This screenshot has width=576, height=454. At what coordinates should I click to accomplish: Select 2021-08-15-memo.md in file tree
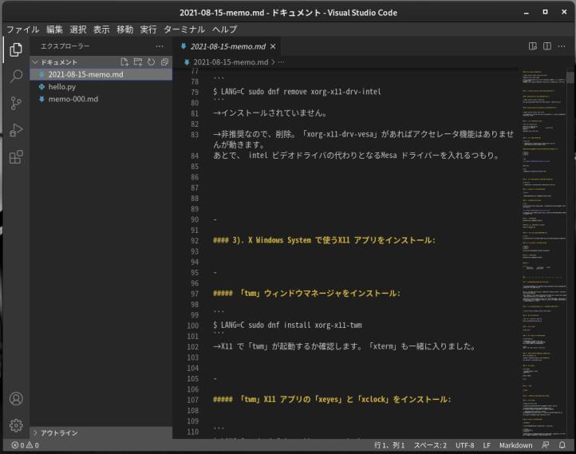click(101, 74)
